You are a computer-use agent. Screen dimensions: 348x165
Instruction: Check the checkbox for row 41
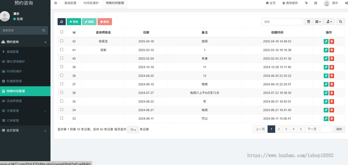click(61, 50)
